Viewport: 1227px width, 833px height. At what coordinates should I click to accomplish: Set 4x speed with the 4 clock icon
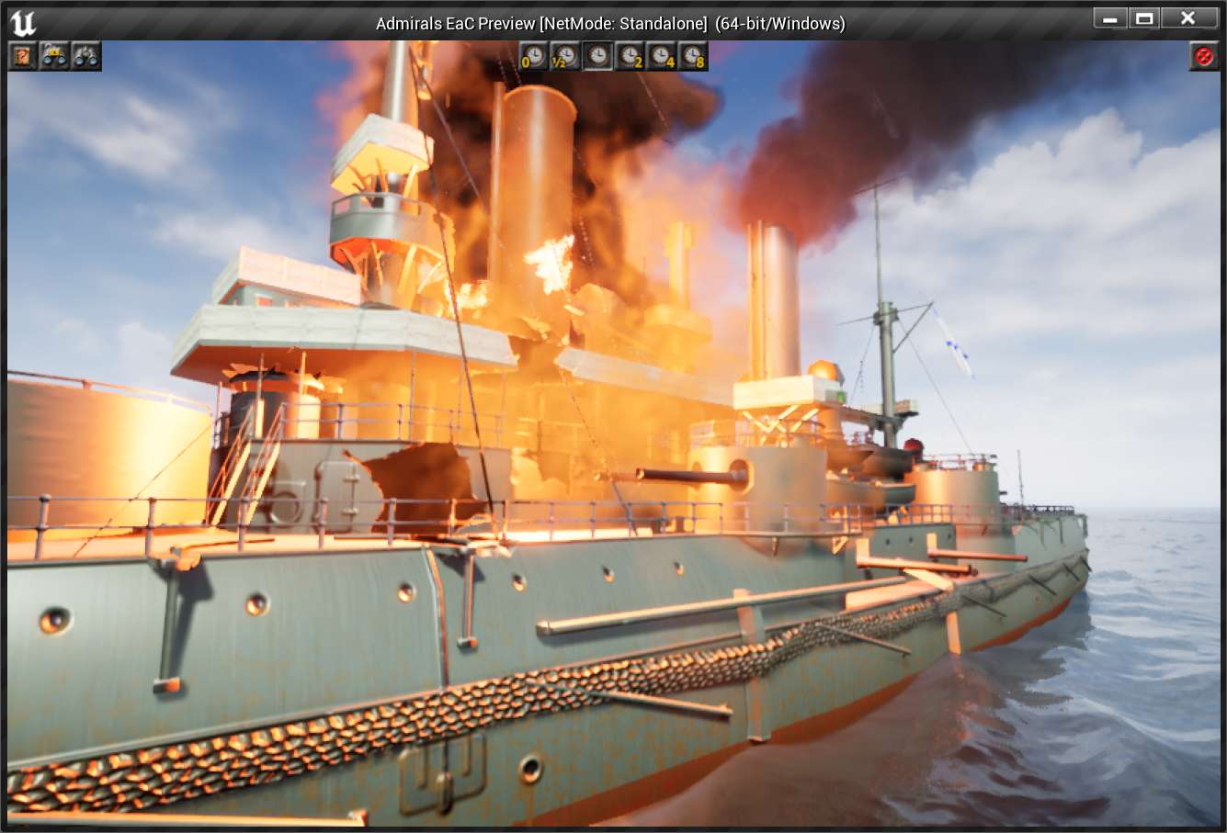pos(662,56)
